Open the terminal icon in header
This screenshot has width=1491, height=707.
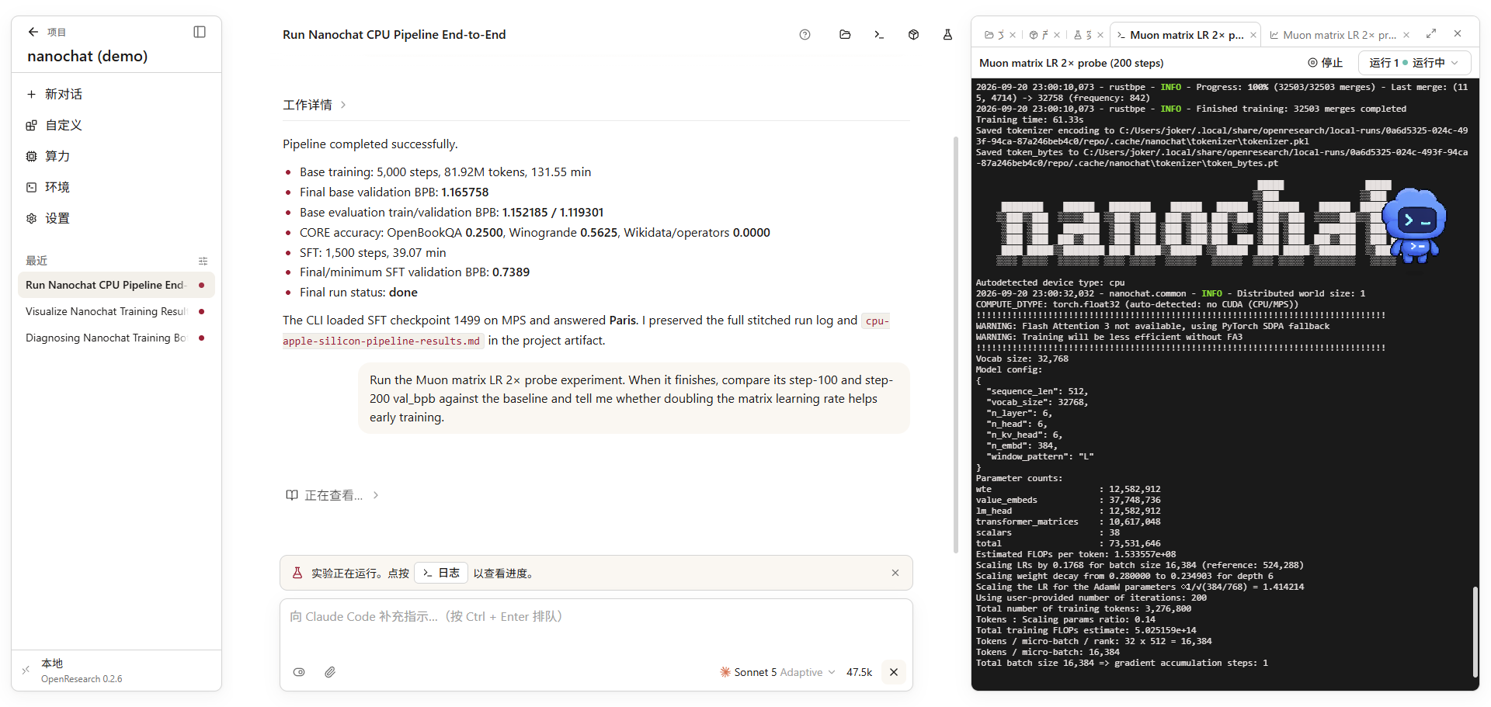[879, 34]
